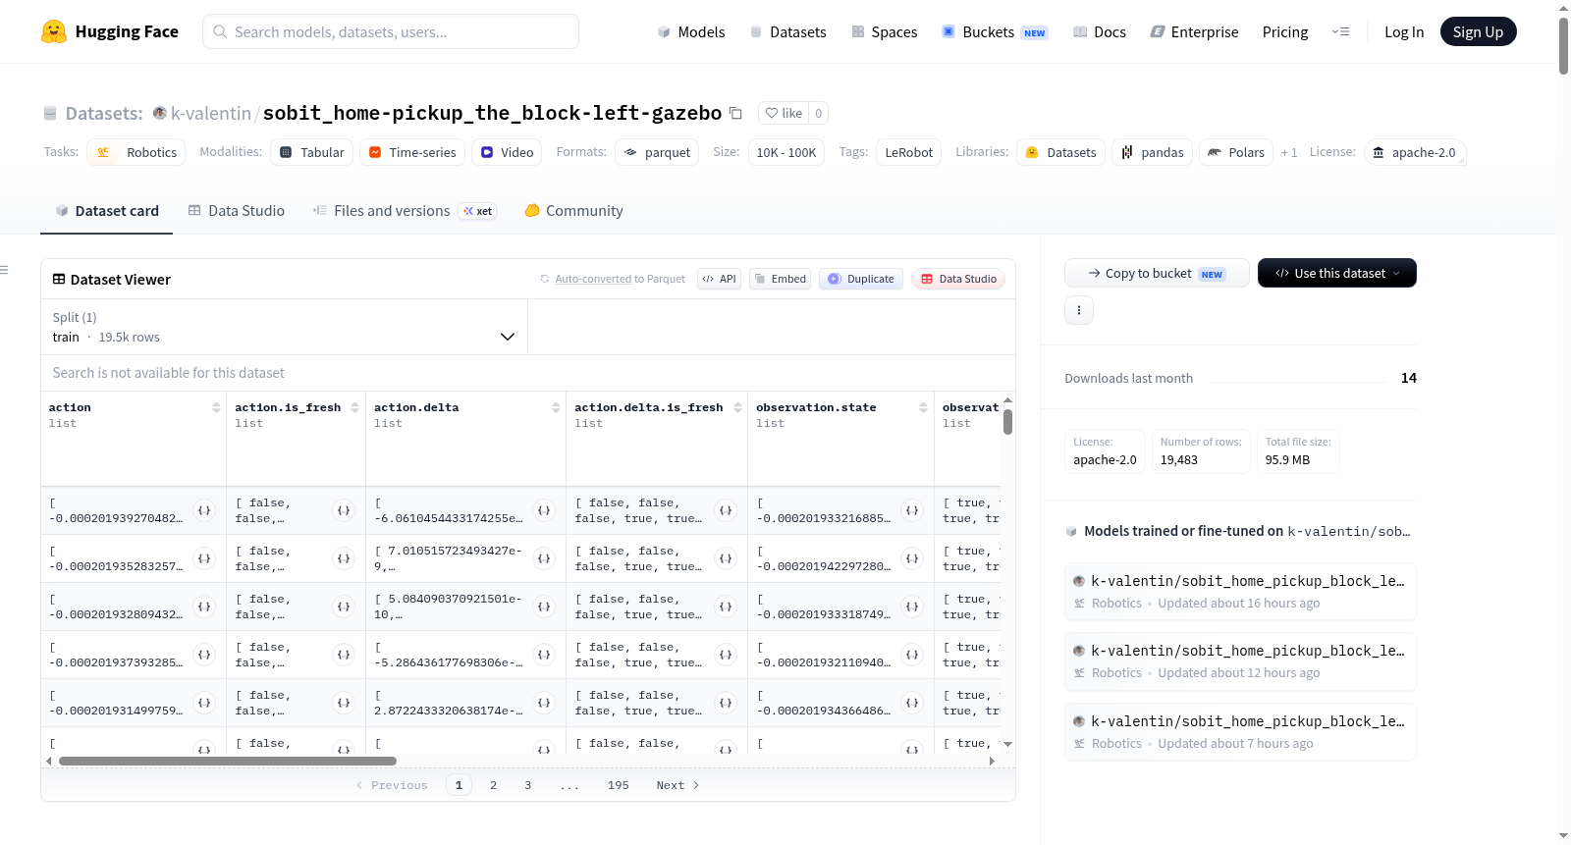This screenshot has width=1571, height=845.
Task: Click the red Data Studio button
Action: (957, 279)
